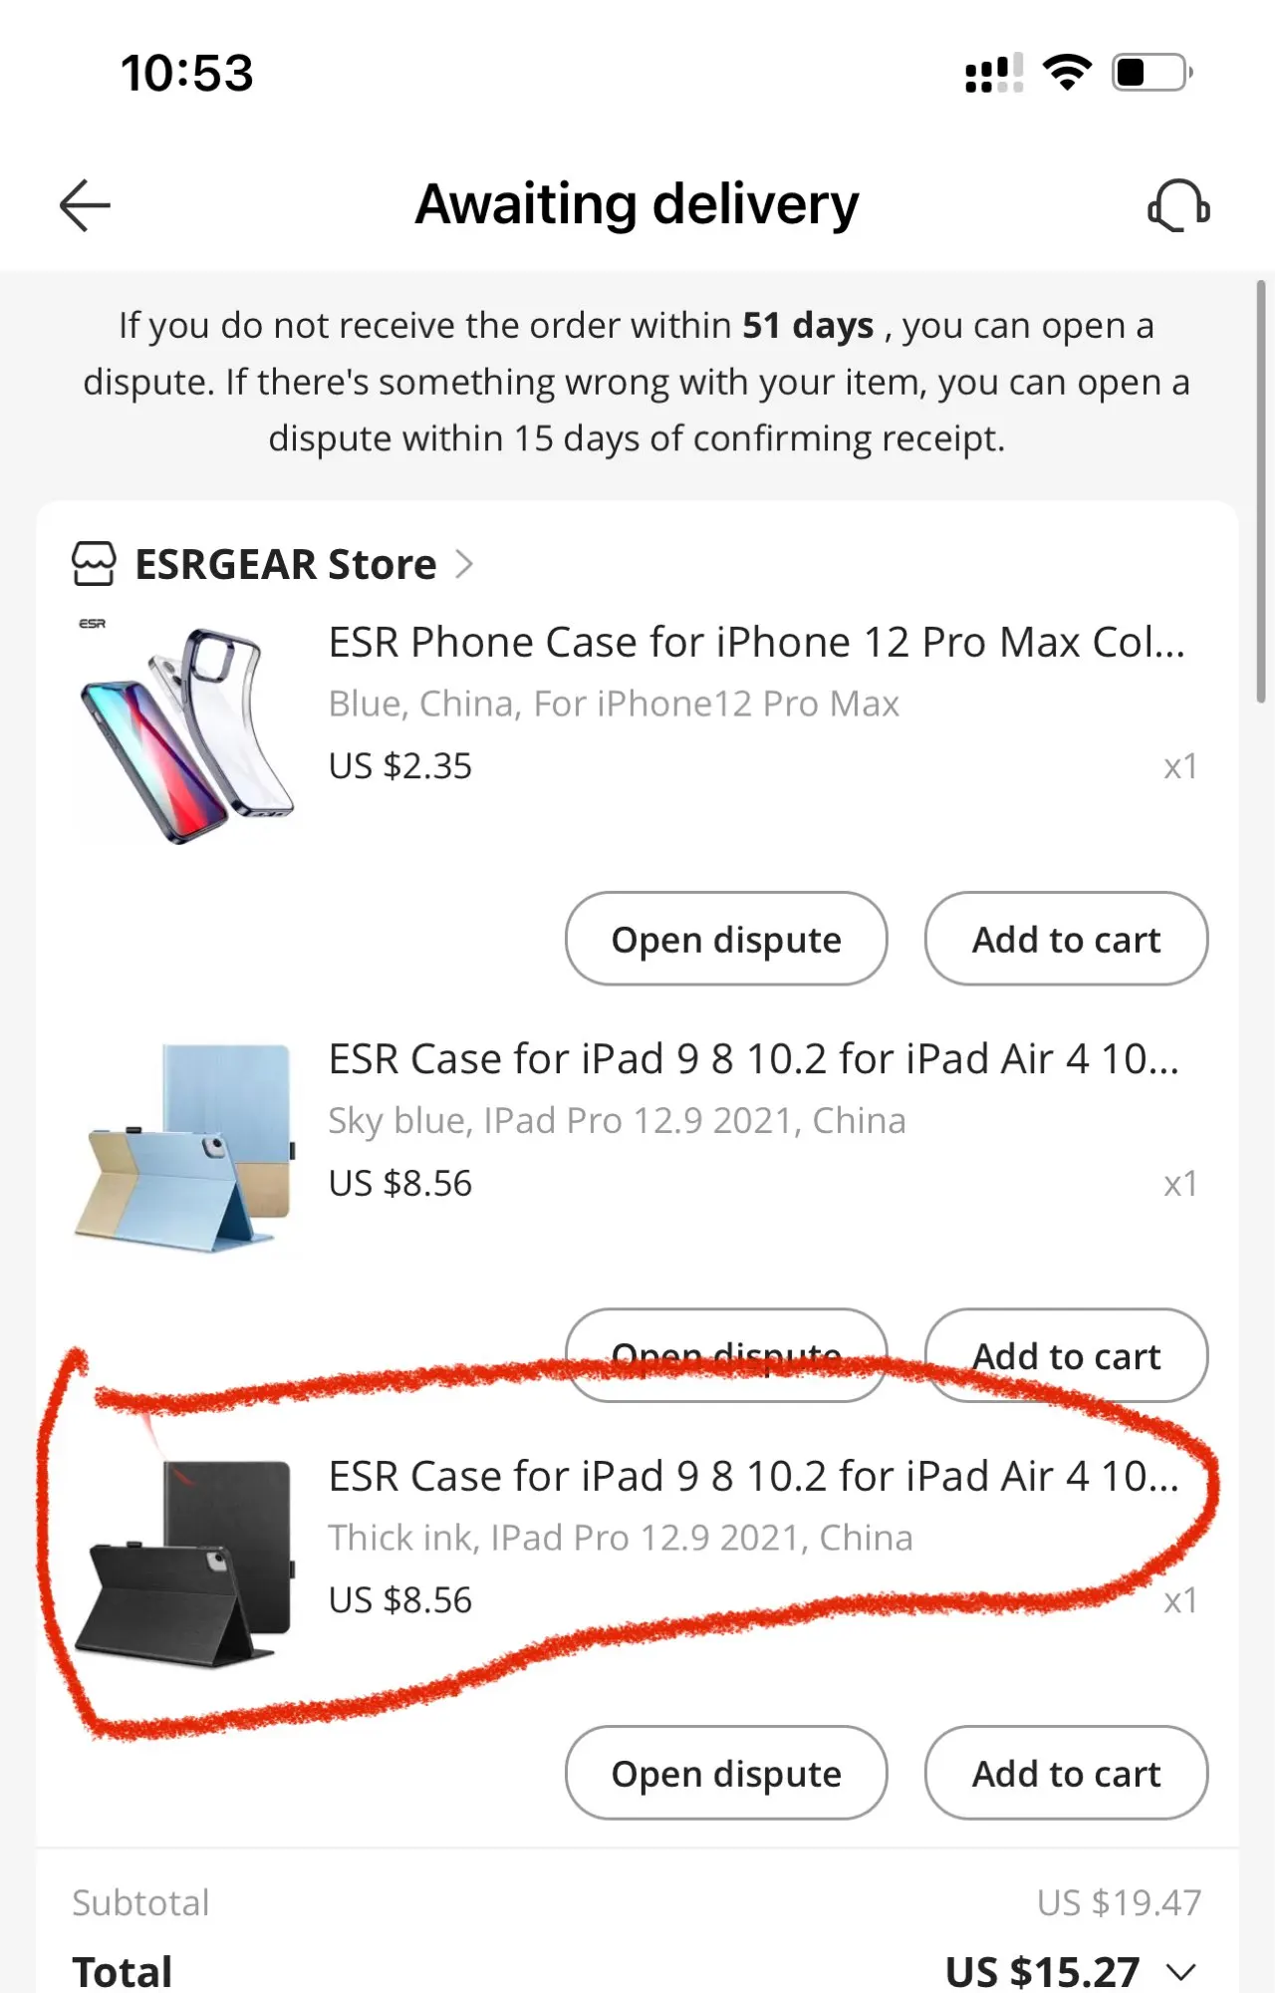
Task: View iPhone 12 Pro Max case thumbnail
Action: pos(185,731)
